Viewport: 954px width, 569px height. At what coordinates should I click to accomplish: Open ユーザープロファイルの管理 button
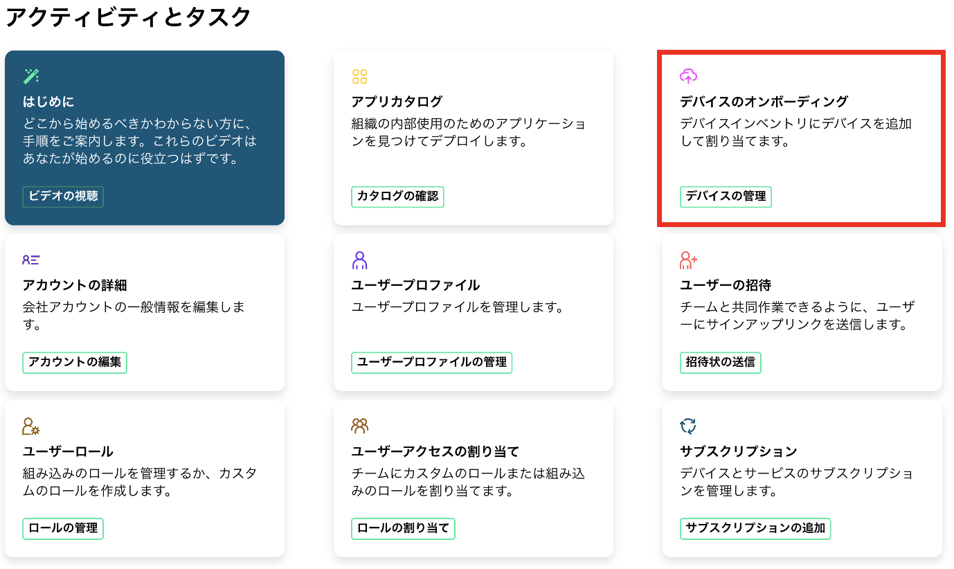point(431,362)
